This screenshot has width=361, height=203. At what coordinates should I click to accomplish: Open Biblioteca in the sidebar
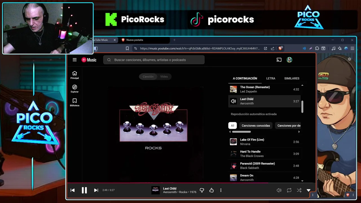tap(74, 103)
